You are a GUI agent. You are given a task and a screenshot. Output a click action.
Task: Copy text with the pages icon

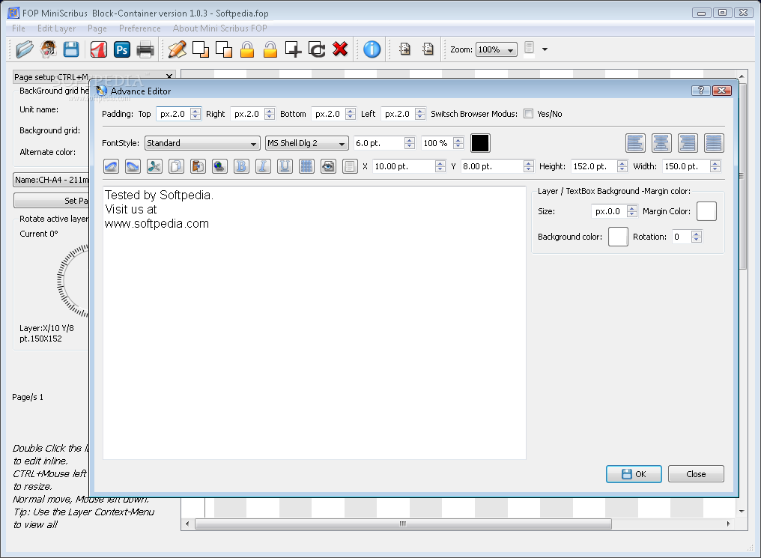(x=176, y=166)
